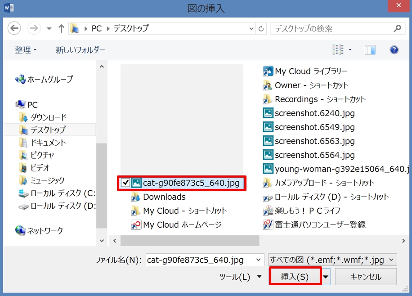Close the 図の挿入 dialog
412x296 pixels.
399,6
